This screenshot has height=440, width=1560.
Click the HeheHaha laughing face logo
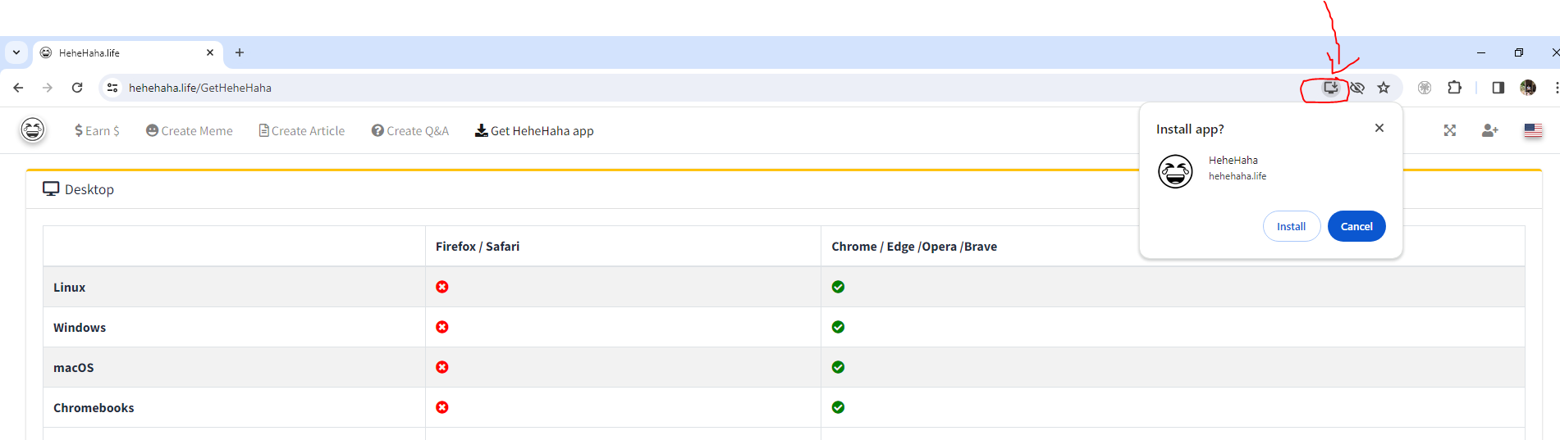[x=33, y=129]
